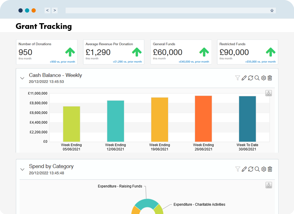Click the browser forward arrow button
294x214 pixels.
pos(55,10)
